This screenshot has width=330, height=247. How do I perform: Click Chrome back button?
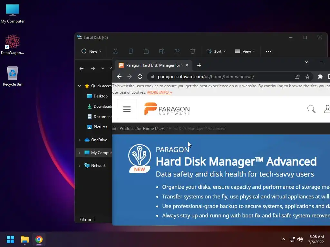(119, 77)
